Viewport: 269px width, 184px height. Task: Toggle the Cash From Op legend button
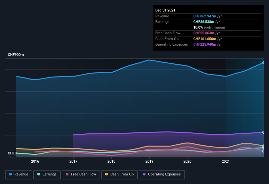(x=119, y=174)
